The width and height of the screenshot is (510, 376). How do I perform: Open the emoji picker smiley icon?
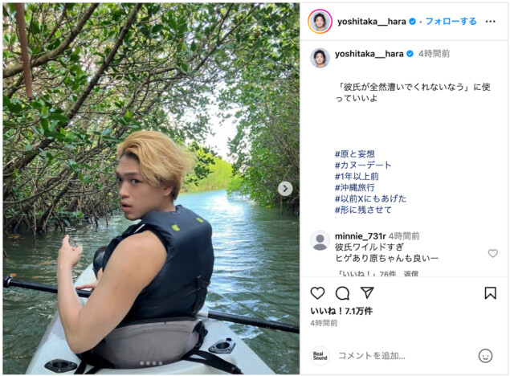[x=485, y=356]
